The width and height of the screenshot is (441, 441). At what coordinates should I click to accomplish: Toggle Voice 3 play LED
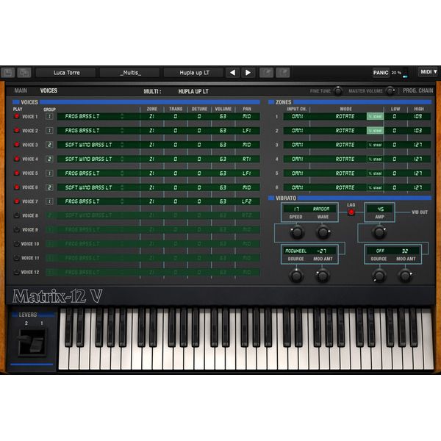[17, 145]
